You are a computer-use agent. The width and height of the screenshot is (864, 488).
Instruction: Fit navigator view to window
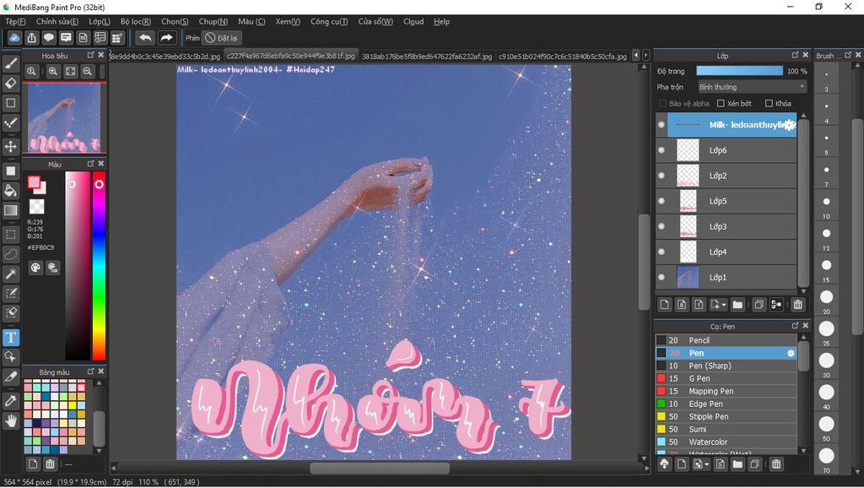pos(70,71)
